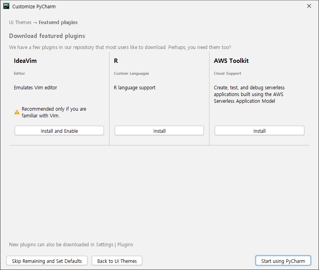Install and enable the IdeaVim plugin
This screenshot has height=270, width=319.
click(x=59, y=130)
